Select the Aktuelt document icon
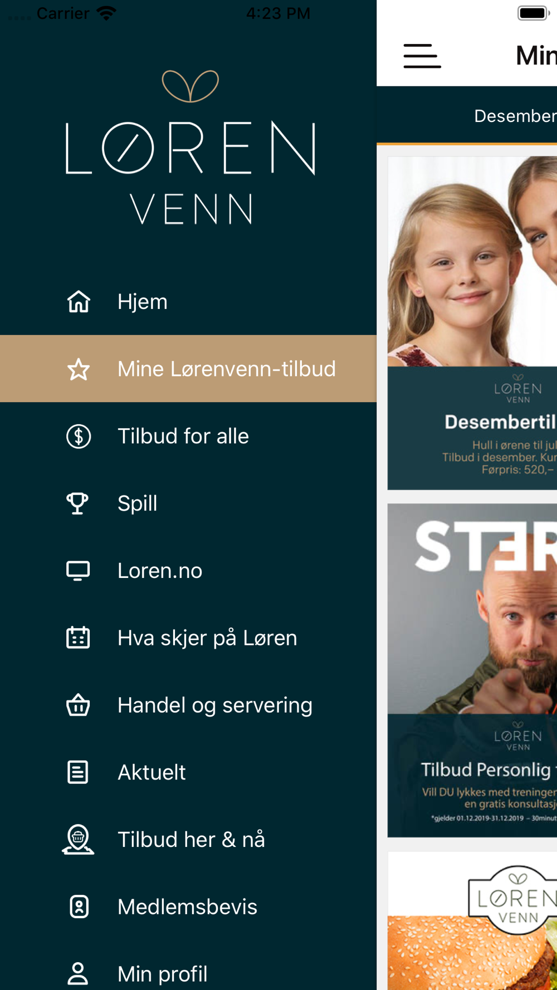The width and height of the screenshot is (557, 990). tap(78, 772)
